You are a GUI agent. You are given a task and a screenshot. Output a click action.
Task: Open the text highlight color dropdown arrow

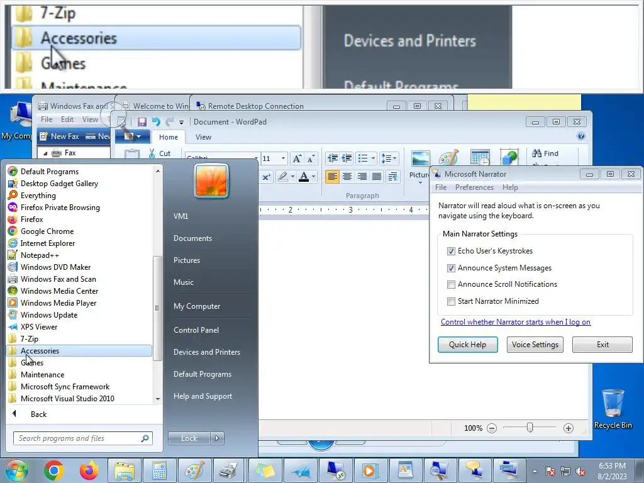292,177
